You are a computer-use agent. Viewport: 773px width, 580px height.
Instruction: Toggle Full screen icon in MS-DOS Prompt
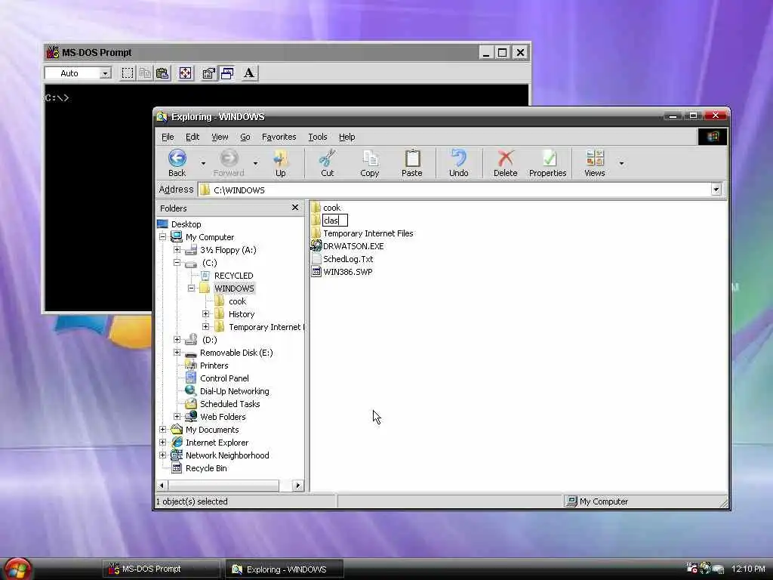(x=186, y=73)
